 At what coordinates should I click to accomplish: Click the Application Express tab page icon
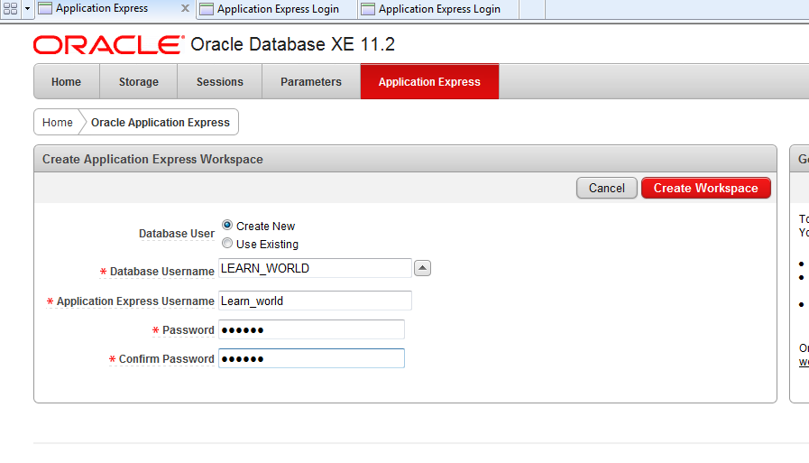click(x=45, y=9)
